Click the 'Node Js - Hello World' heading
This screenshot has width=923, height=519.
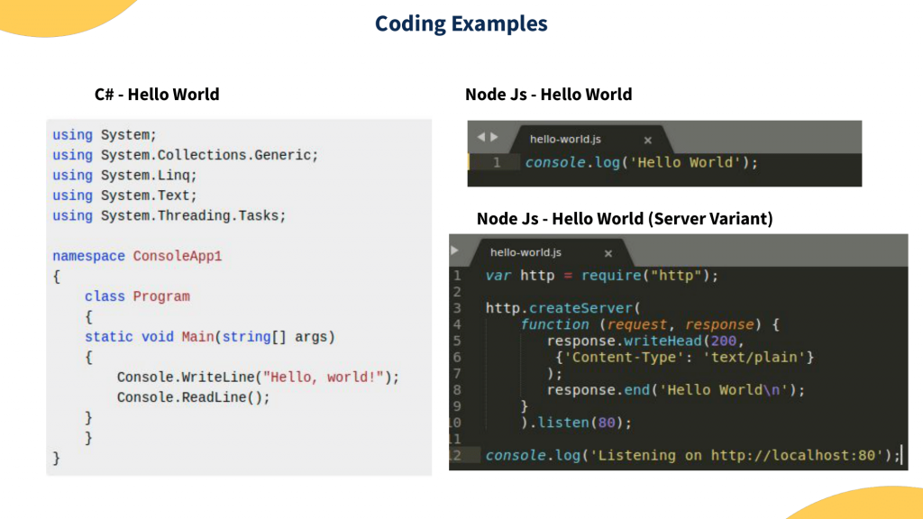(549, 94)
